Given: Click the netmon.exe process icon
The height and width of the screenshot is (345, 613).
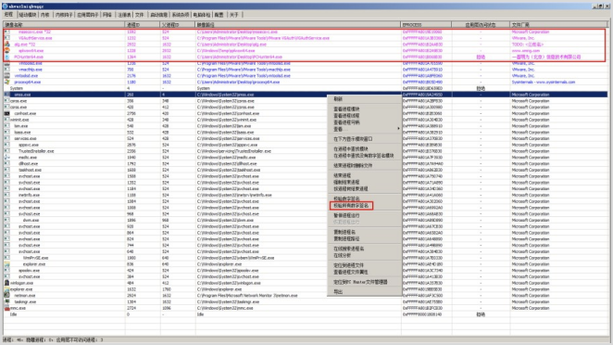Looking at the screenshot, I should tap(7, 295).
